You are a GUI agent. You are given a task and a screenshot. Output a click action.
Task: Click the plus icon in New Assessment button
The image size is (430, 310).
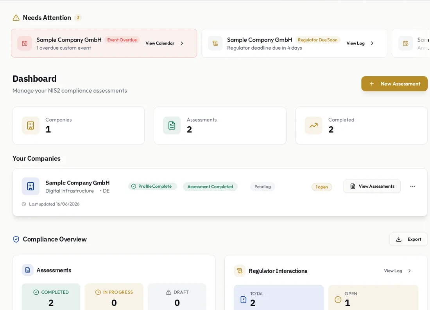click(372, 84)
